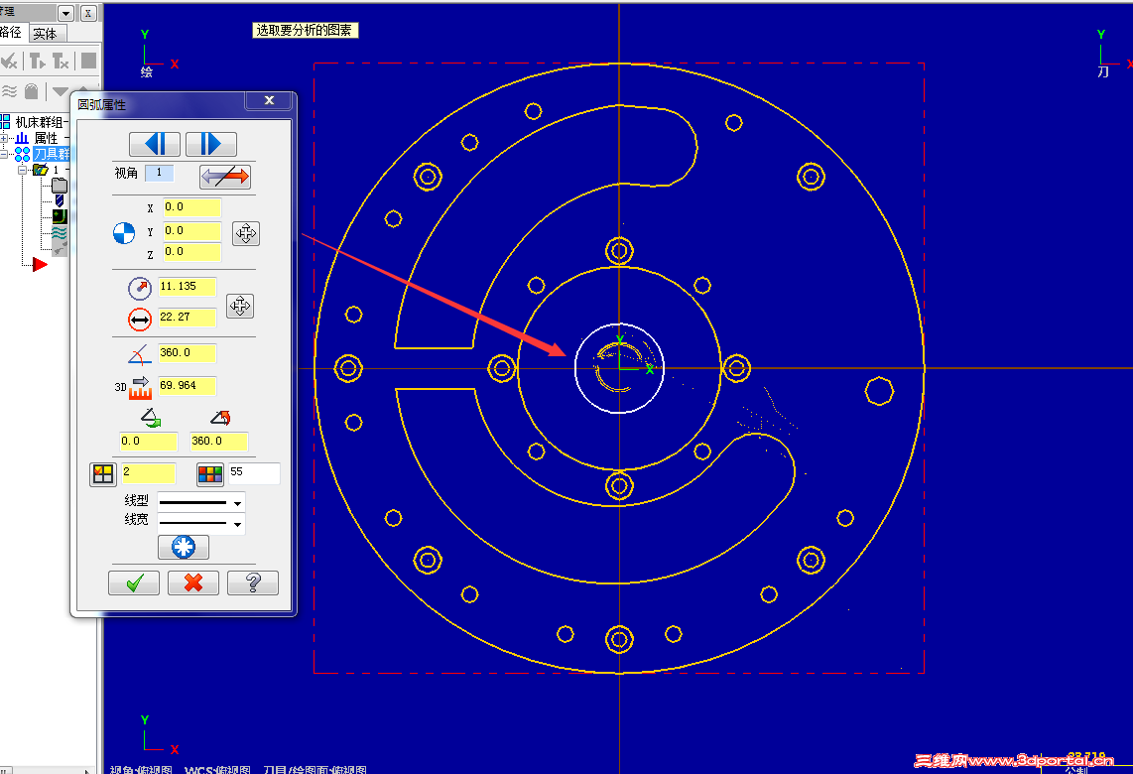Click the view number field showing 1

tap(159, 173)
